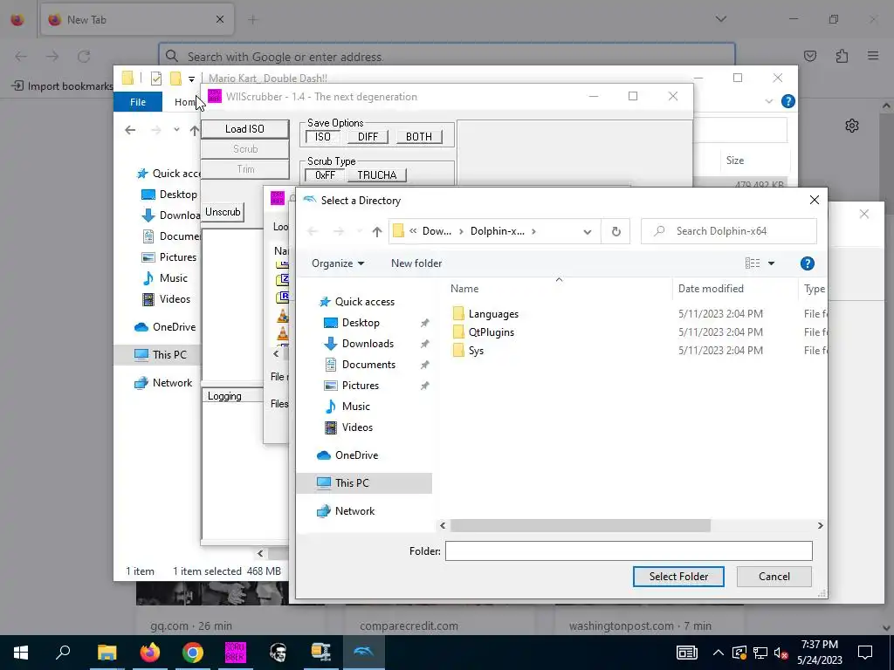The height and width of the screenshot is (670, 894).
Task: Open help in the Select a Directory dialog
Action: (807, 263)
